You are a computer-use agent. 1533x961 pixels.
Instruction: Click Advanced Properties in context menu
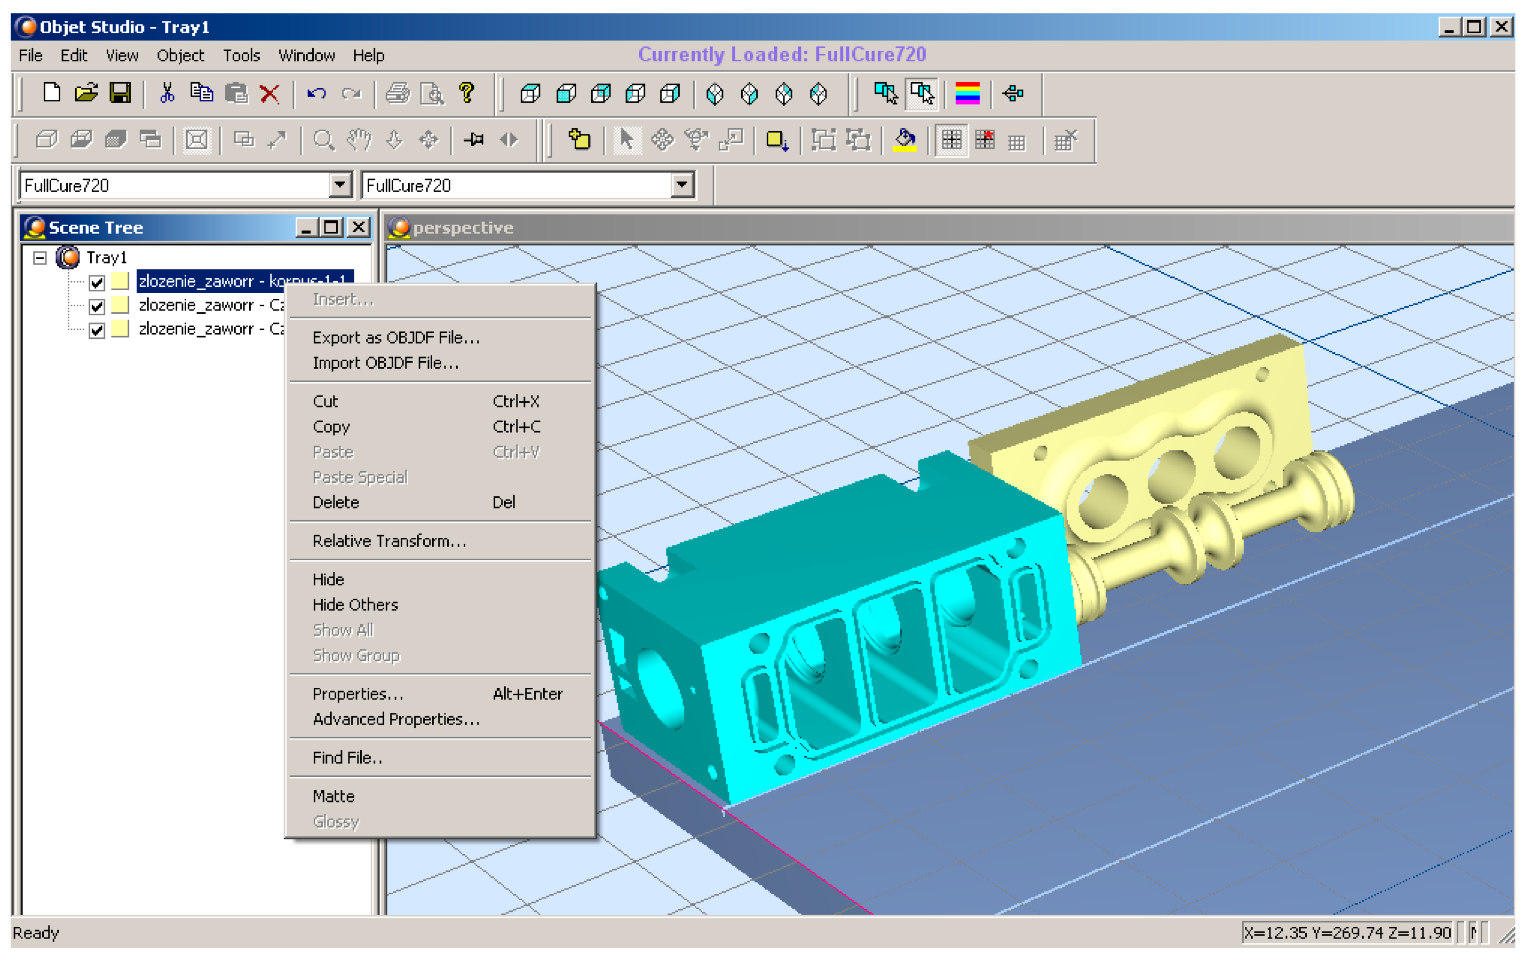click(x=395, y=719)
